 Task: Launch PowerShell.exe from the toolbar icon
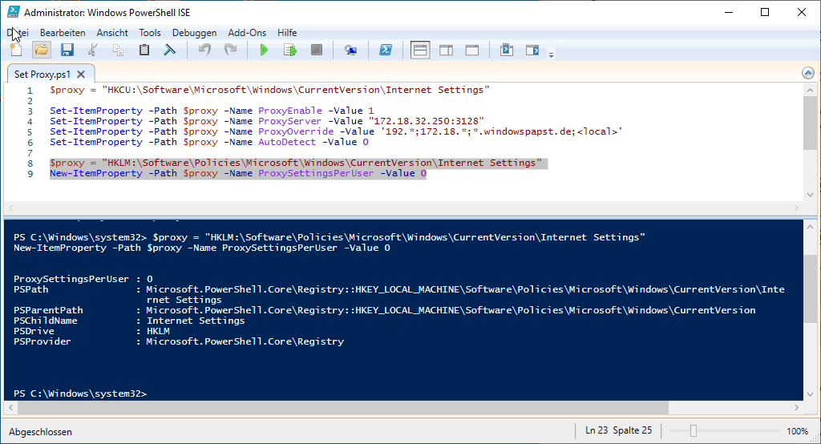(x=385, y=50)
